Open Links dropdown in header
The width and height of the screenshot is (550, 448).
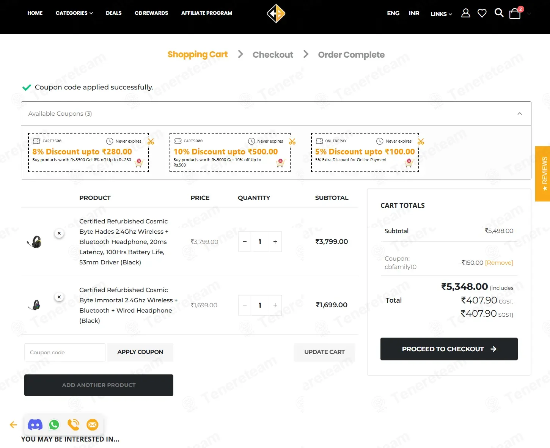point(442,14)
